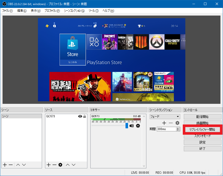Click the OBS logo in title bar
223x176 pixels.
(4, 4)
